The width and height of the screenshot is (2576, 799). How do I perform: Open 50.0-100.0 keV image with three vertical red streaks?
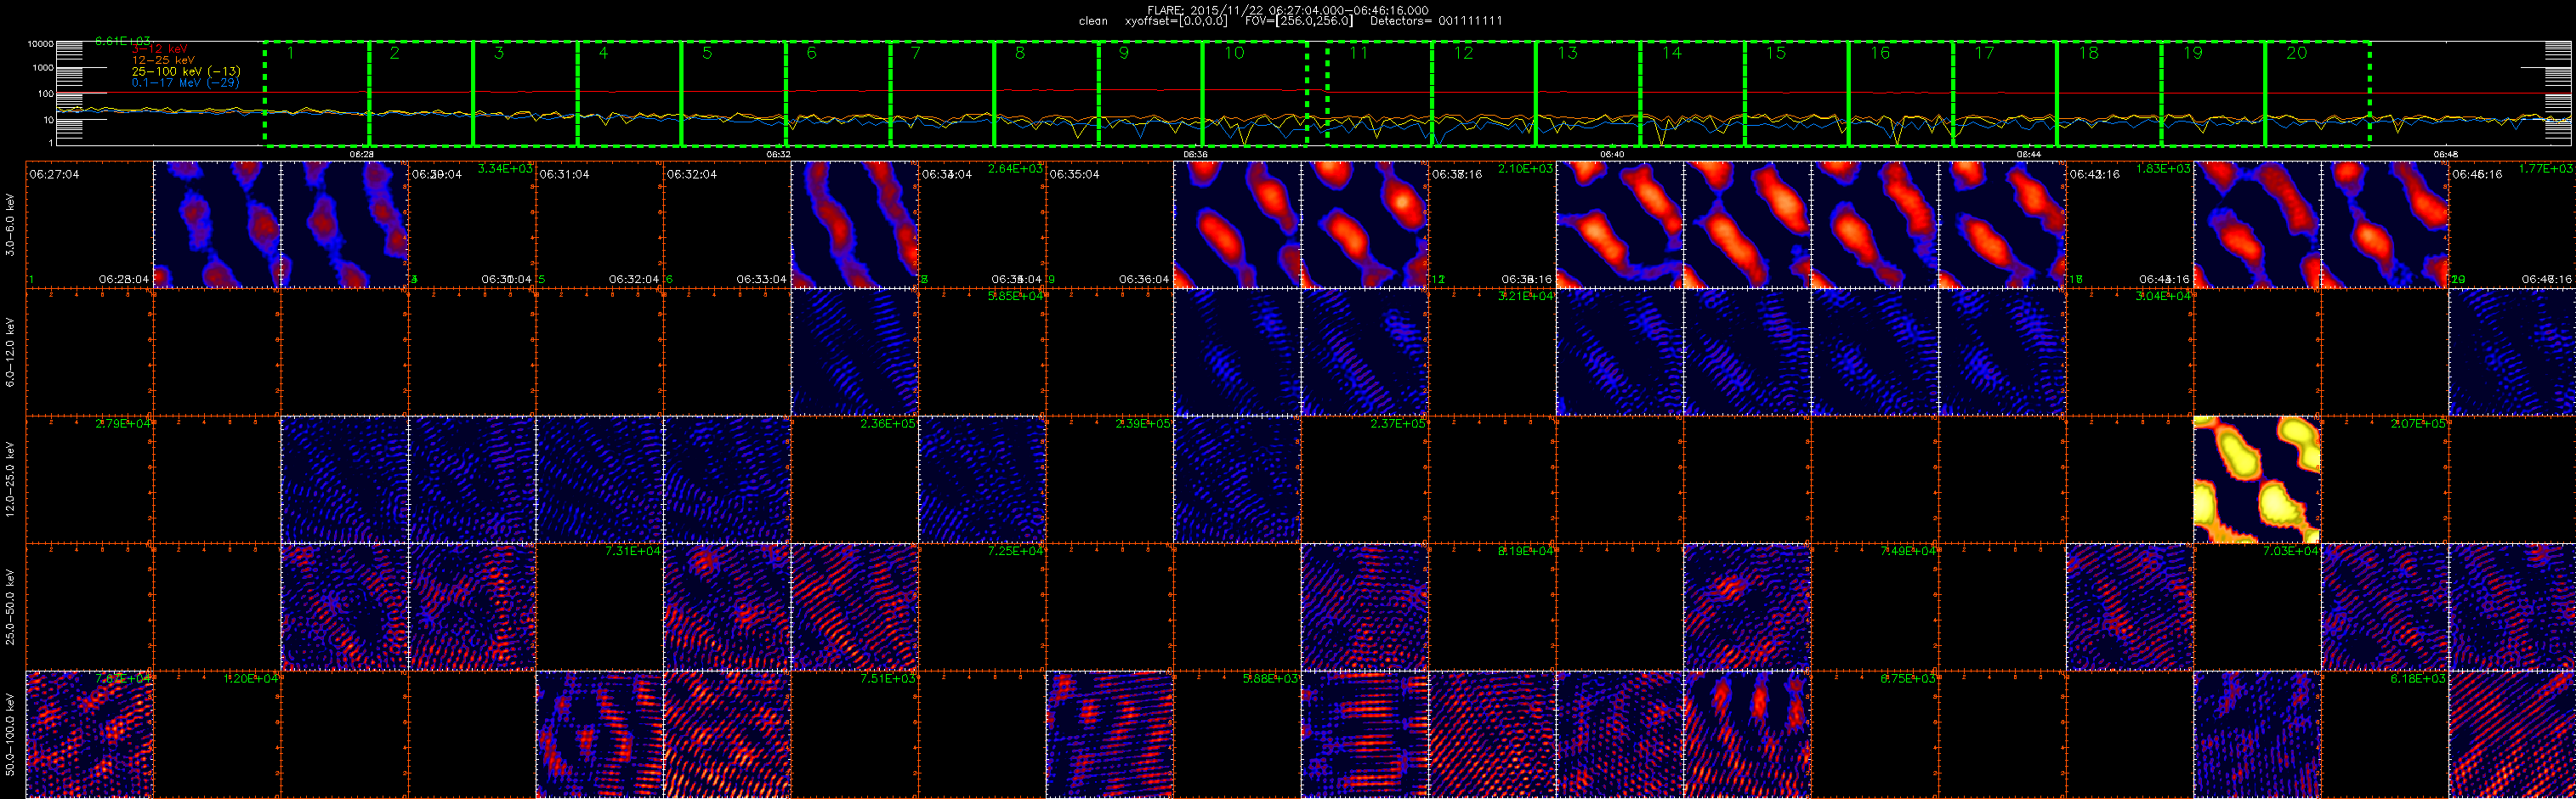(1747, 735)
